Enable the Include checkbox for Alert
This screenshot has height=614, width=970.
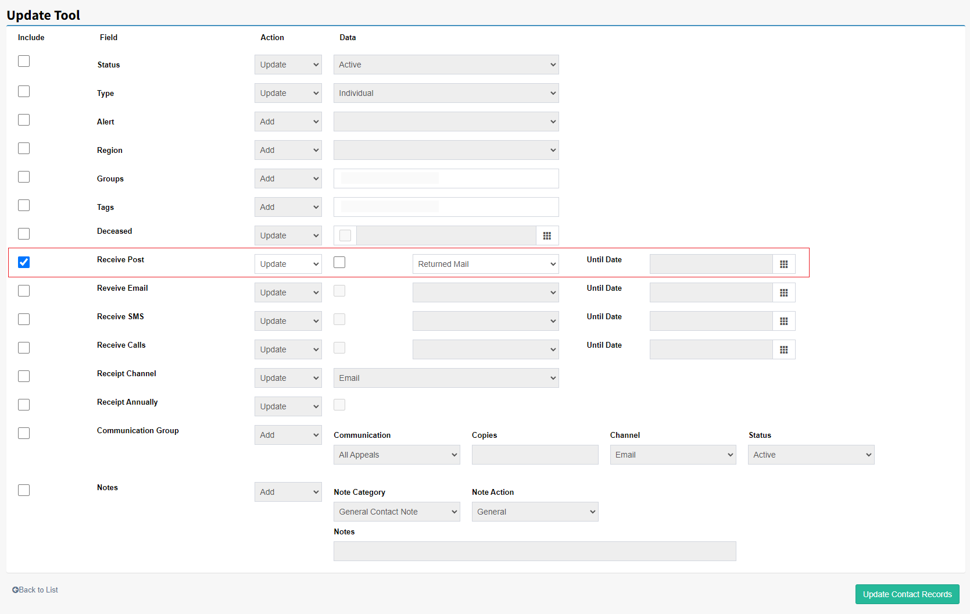pos(24,120)
